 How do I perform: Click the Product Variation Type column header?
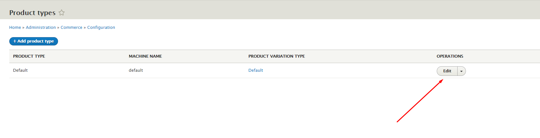[276, 56]
